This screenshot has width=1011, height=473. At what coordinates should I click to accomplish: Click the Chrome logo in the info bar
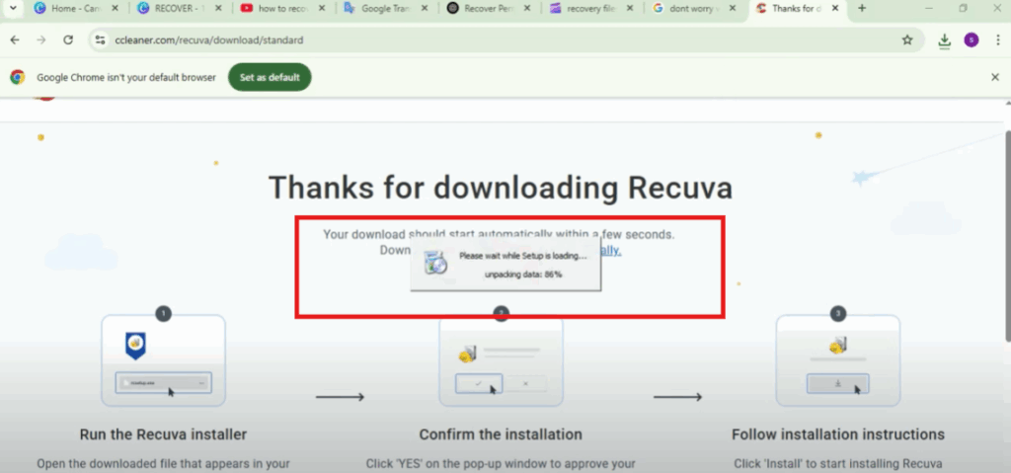[x=18, y=77]
